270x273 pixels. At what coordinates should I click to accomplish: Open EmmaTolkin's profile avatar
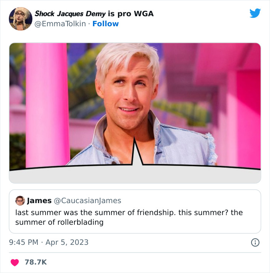(x=20, y=19)
